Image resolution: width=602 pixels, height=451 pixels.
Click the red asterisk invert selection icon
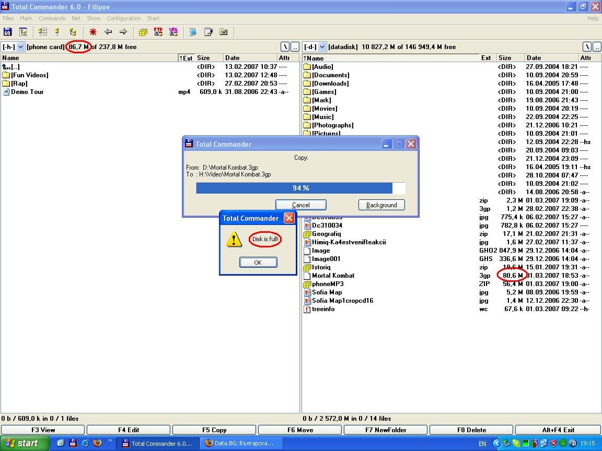[93, 32]
